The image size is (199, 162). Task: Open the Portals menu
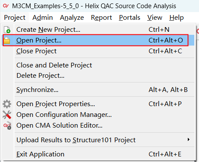point(130,18)
